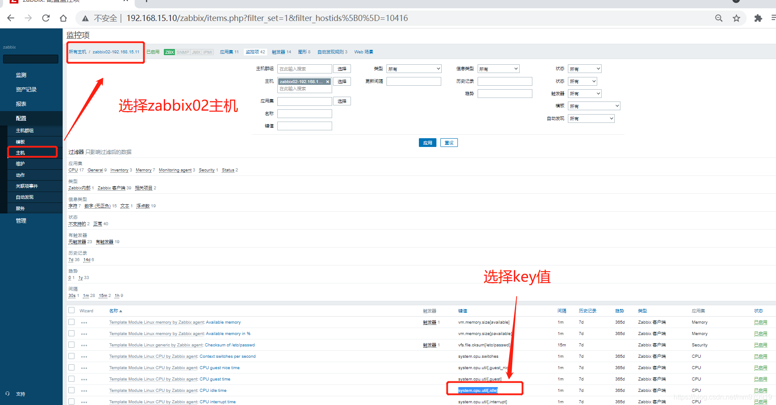776x405 pixels.
Task: Check the CPU interrupt time checkbox
Action: pos(71,402)
